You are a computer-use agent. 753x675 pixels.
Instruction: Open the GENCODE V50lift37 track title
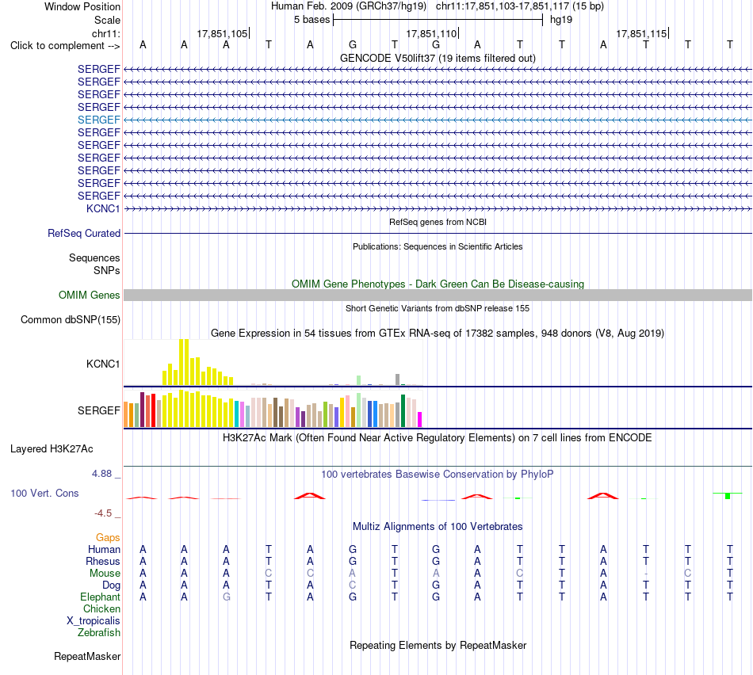pyautogui.click(x=438, y=58)
